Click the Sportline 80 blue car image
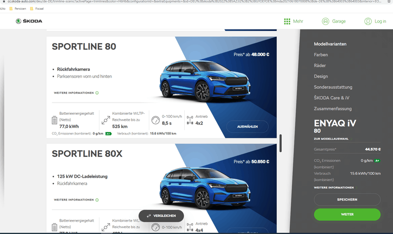 (x=205, y=80)
